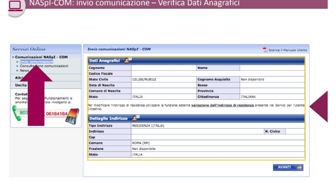Click the green telephone handset icon
The image size is (336, 181).
coord(16,113)
